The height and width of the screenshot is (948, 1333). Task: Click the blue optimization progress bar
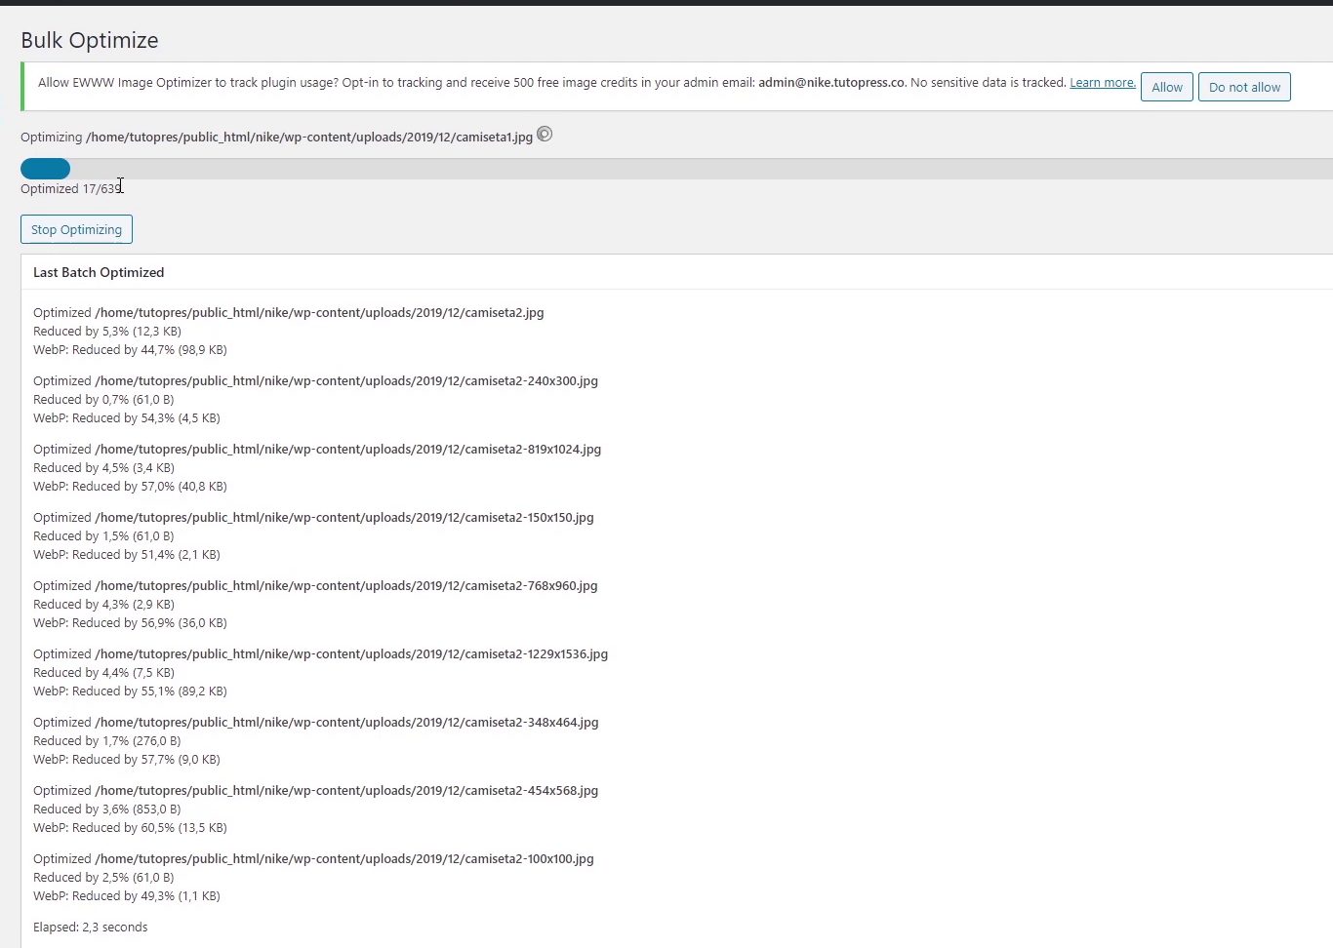click(x=45, y=169)
